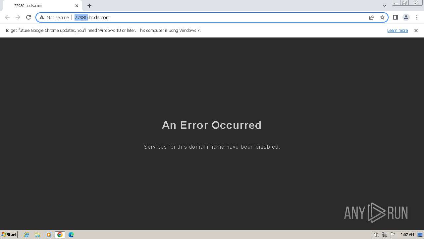This screenshot has width=424, height=239.
Task: Go forward to the next page
Action: (18, 17)
